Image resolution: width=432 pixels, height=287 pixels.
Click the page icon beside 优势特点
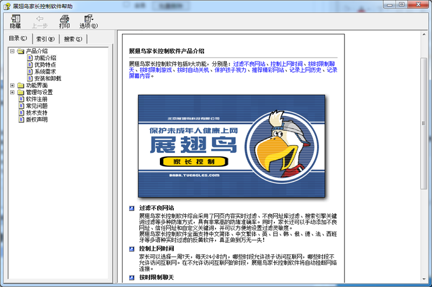tap(30, 65)
